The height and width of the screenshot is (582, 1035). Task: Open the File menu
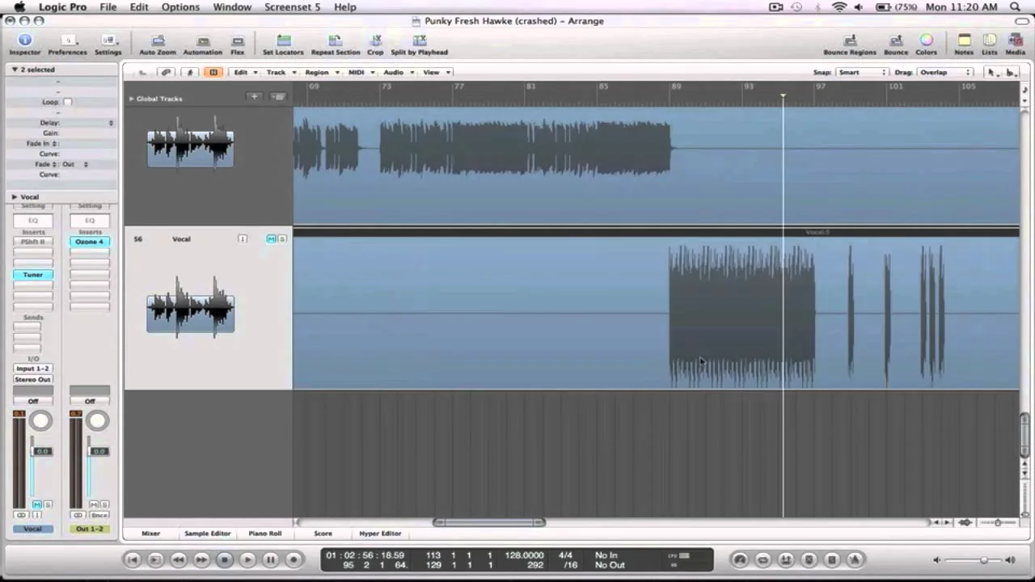click(x=108, y=7)
